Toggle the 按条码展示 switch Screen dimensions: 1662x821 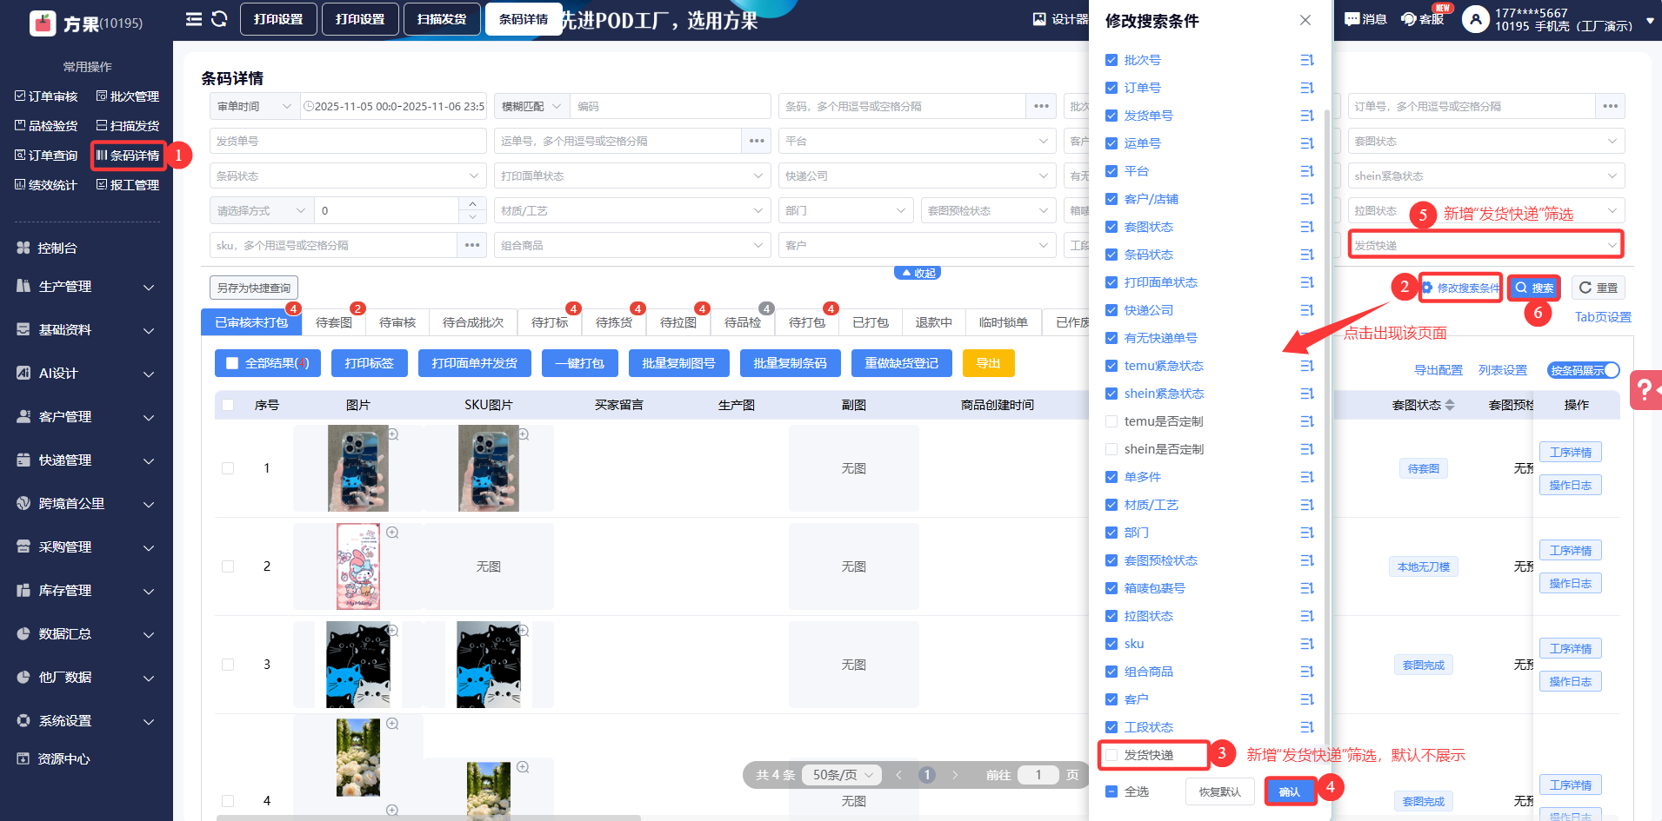pos(1584,370)
